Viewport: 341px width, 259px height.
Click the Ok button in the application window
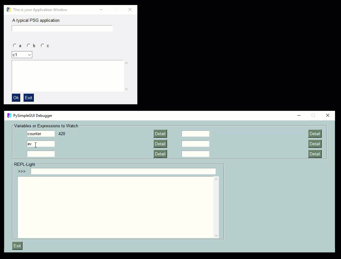(x=16, y=98)
